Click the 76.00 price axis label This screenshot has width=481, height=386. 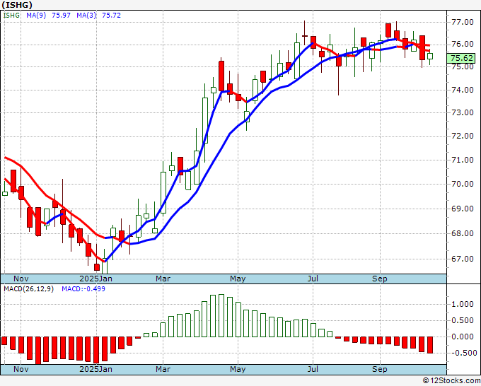pyautogui.click(x=463, y=44)
